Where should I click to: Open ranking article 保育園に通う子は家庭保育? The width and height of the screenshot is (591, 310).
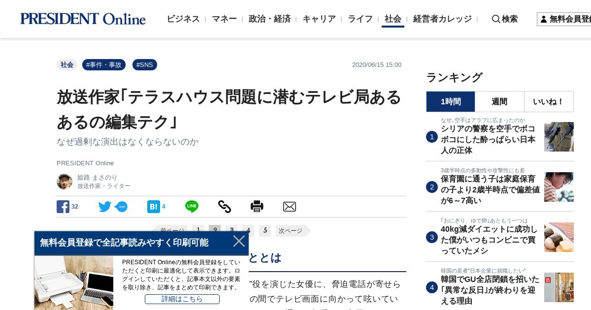pyautogui.click(x=490, y=189)
